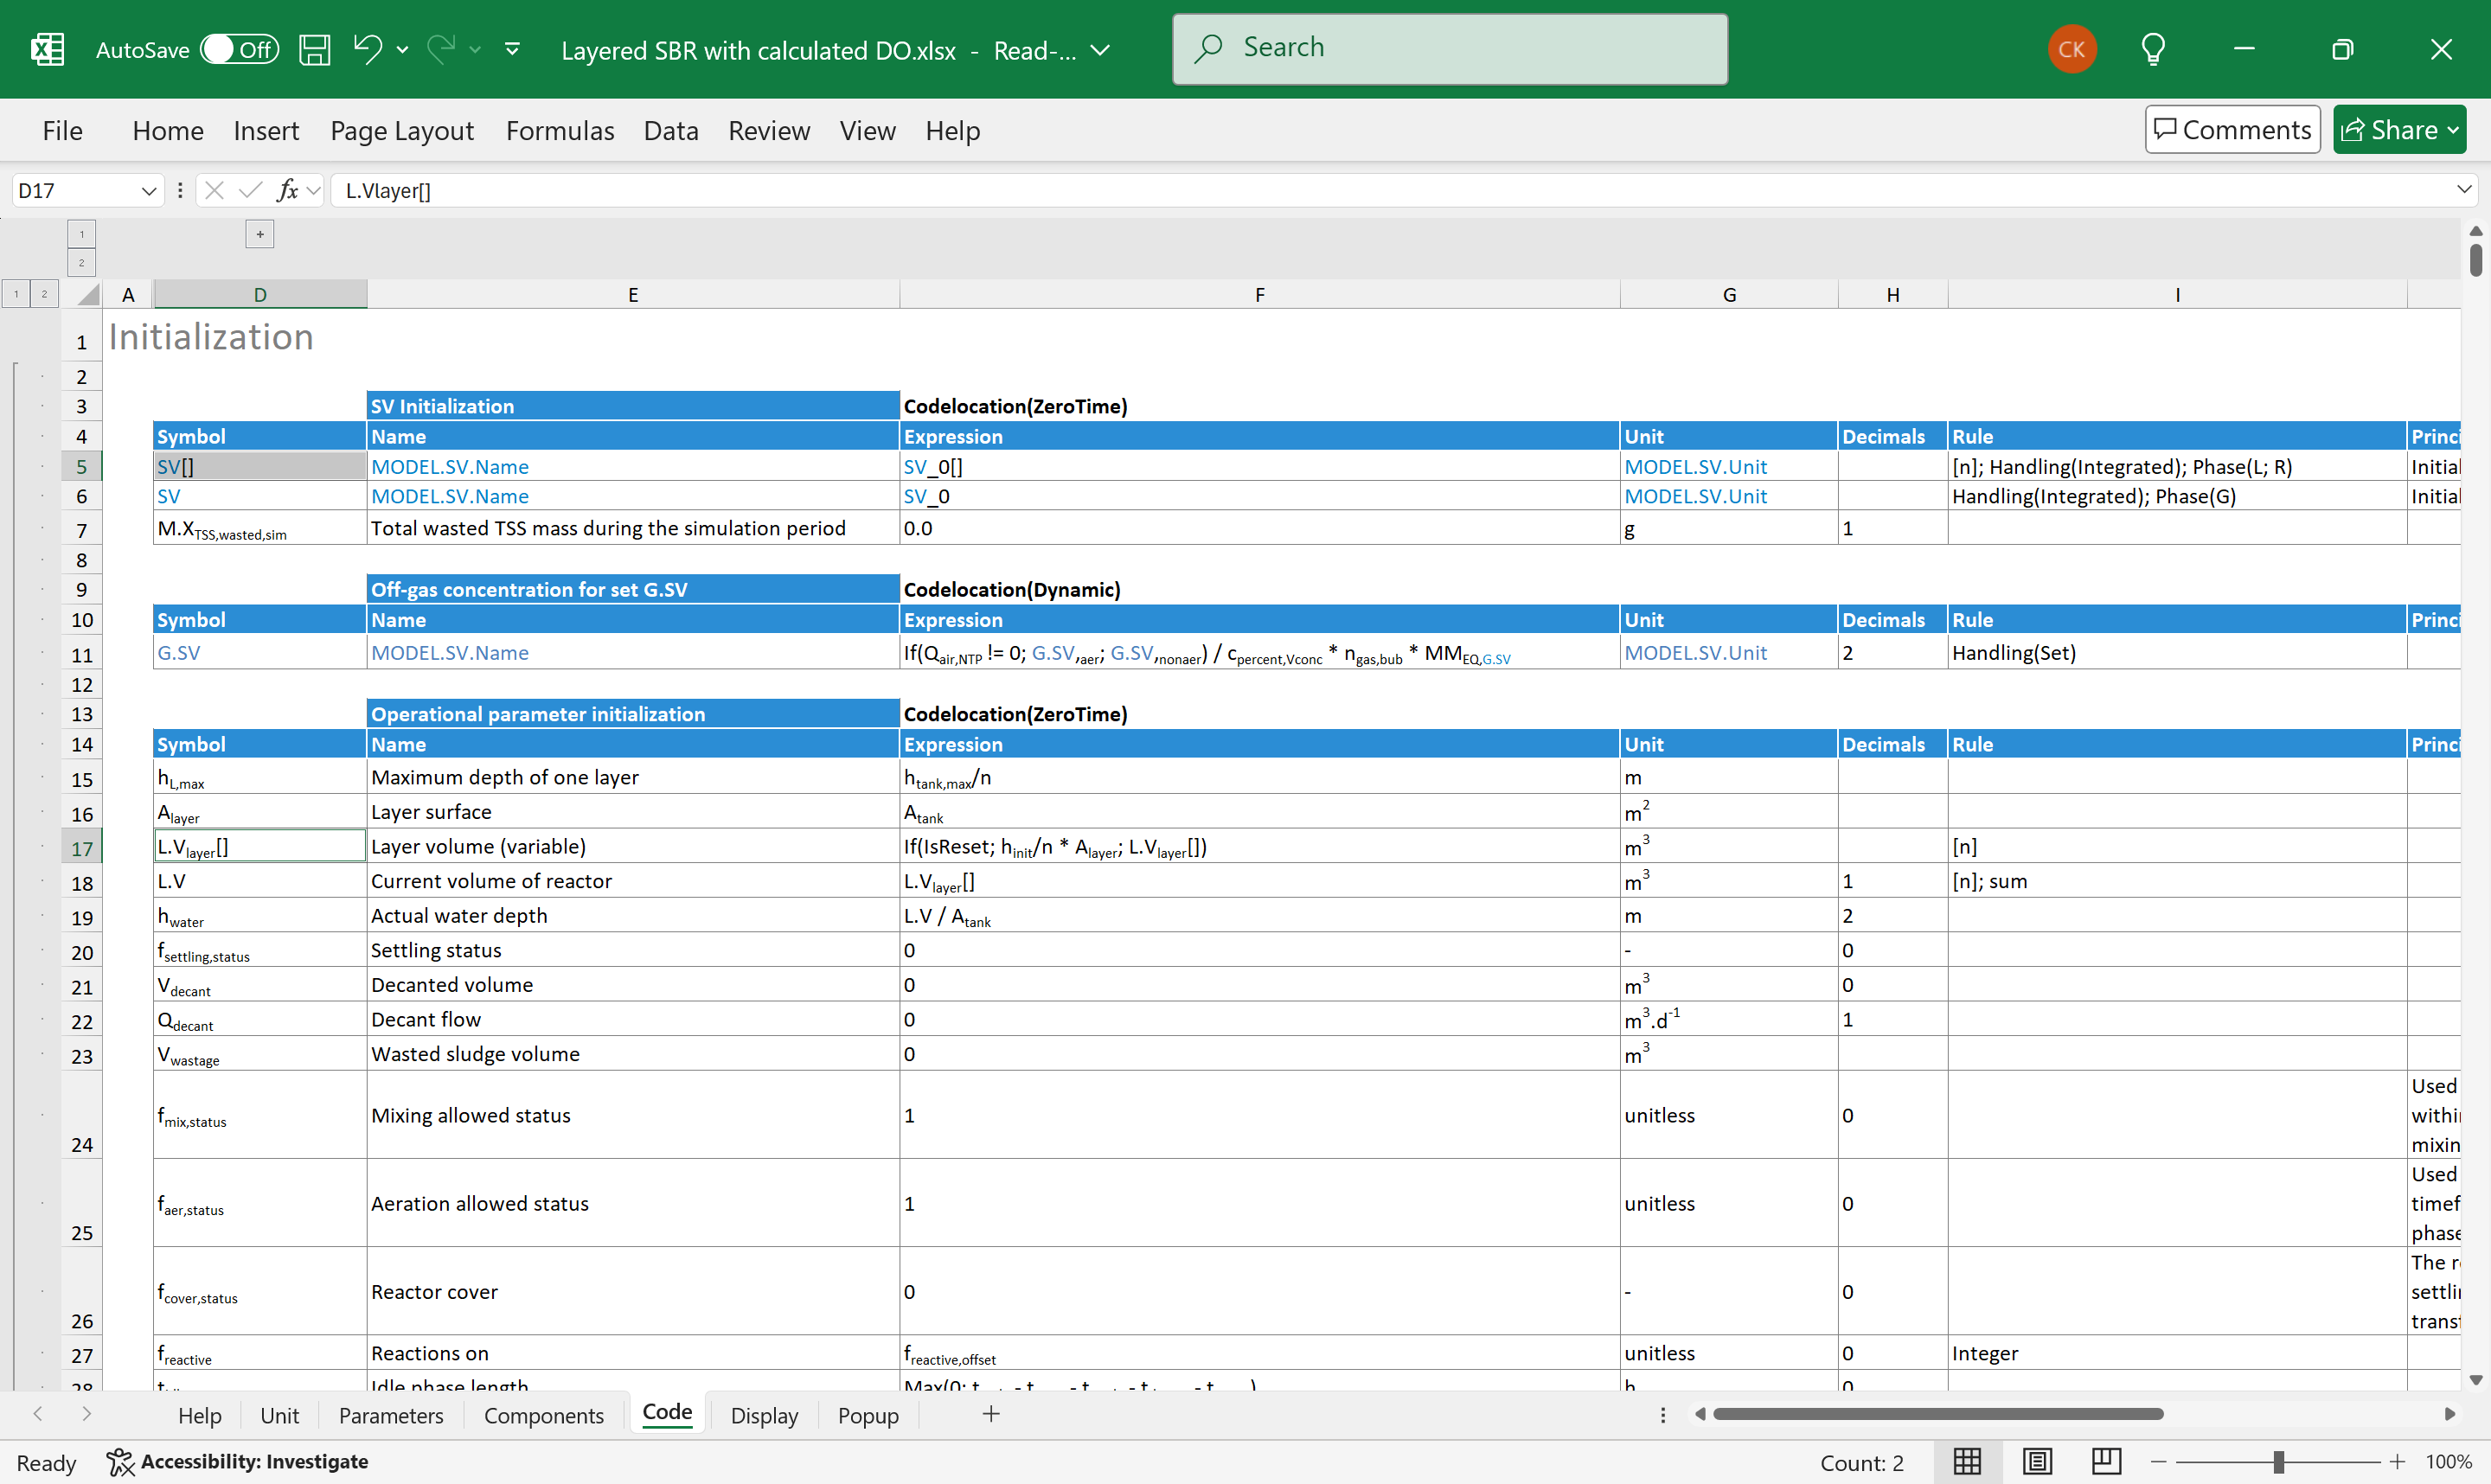Select column D header
This screenshot has width=2491, height=1484.
click(x=260, y=294)
